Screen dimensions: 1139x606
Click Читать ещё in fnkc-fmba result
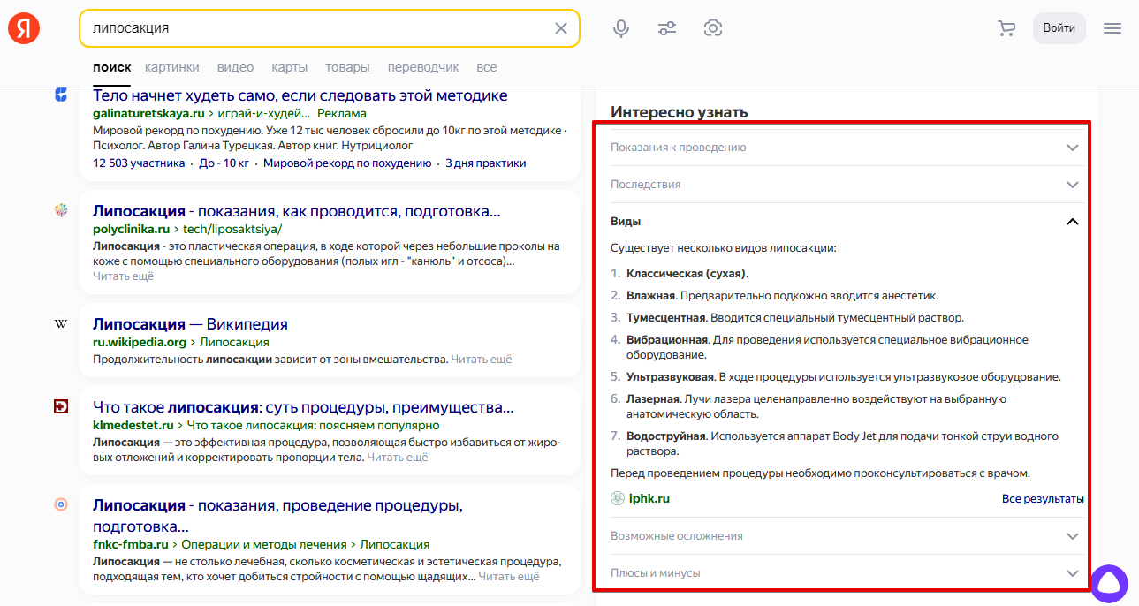point(509,577)
